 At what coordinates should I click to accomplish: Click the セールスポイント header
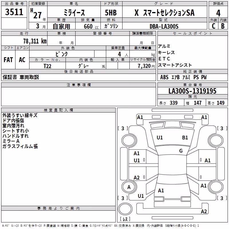coord(192,33)
